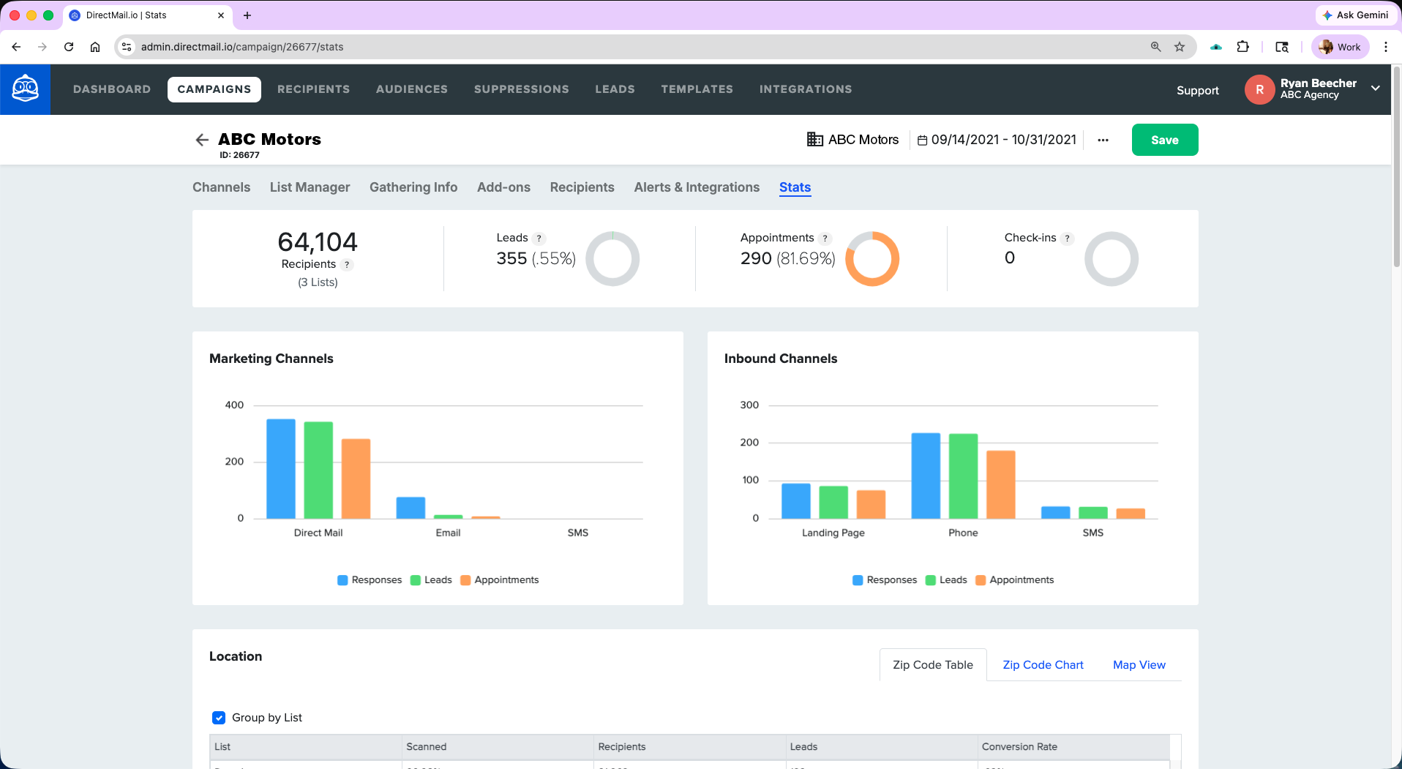Viewport: 1402px width, 769px height.
Task: Click the DirectMail.io owl logo
Action: pyautogui.click(x=25, y=89)
